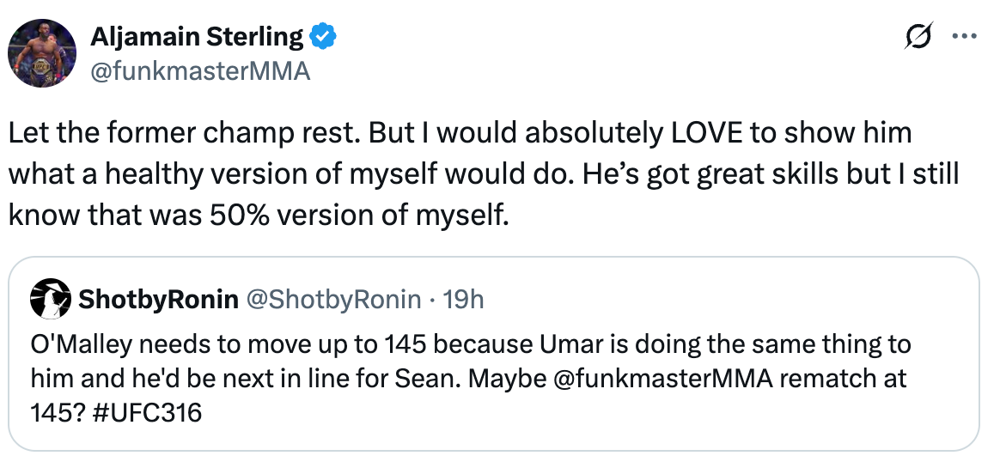Open Aljamain Sterling's profile avatar

tap(42, 53)
